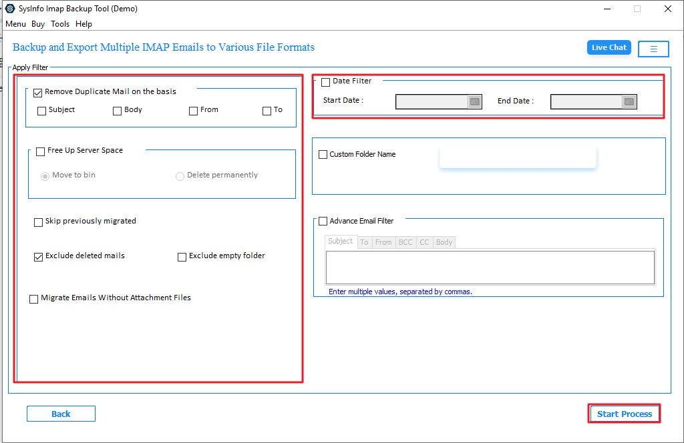Tick Skip previously migrated checkbox
The image size is (684, 443).
[x=39, y=222]
